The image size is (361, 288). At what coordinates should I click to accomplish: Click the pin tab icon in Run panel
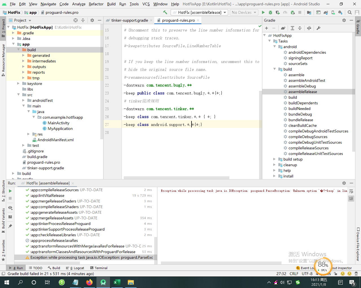point(10,226)
